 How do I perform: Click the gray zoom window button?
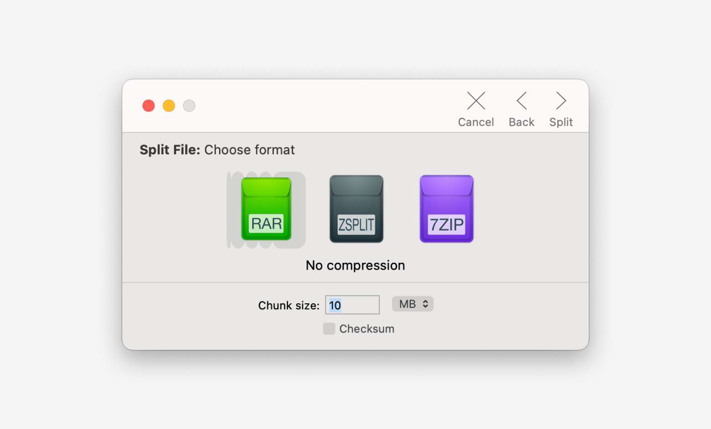[x=189, y=106]
